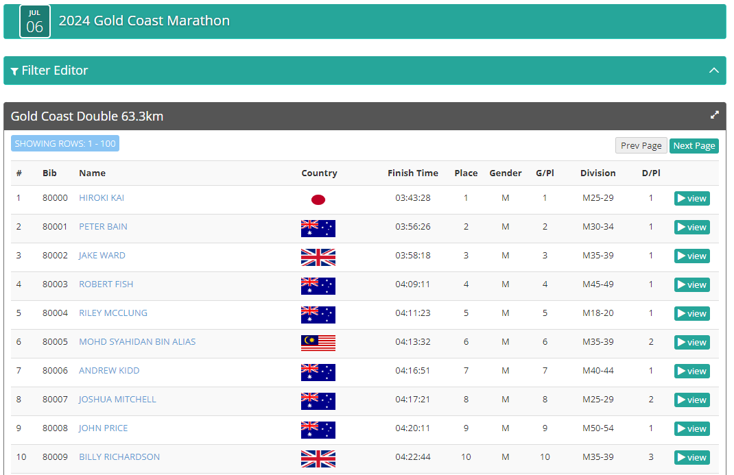Screen dimensions: 734x475
Task: Click Japan flag in Hiroki Kai row
Action: (x=318, y=199)
